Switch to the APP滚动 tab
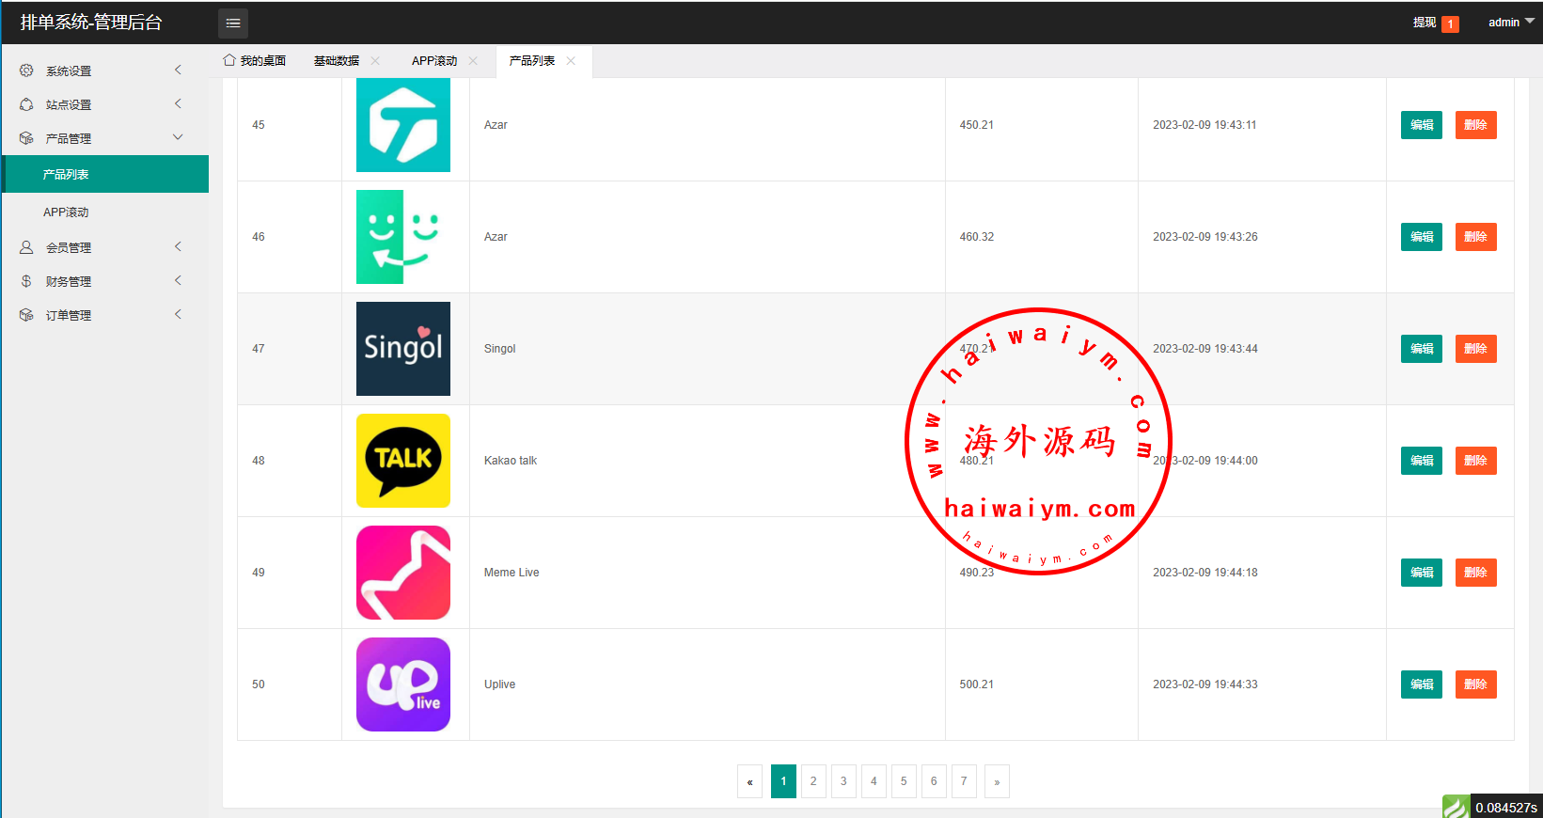The image size is (1543, 818). 434,61
